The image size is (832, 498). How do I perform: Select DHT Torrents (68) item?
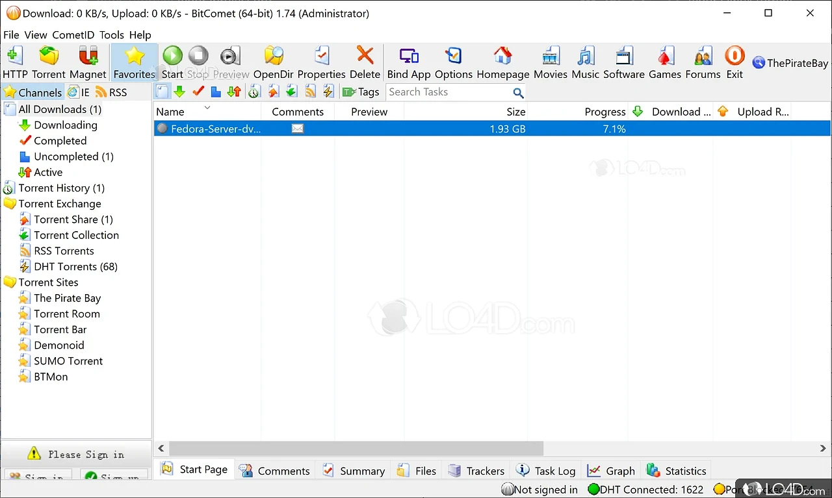(76, 266)
